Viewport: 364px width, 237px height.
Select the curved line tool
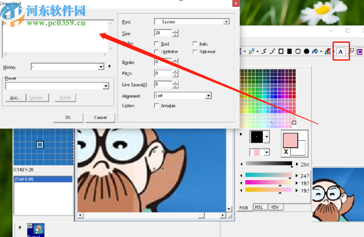[272, 52]
